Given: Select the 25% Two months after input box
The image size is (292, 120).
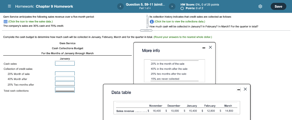Looking at the screenshot, I should pyautogui.click(x=65, y=84).
